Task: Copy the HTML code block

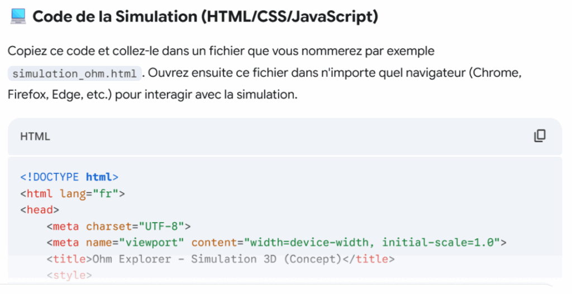Action: pyautogui.click(x=540, y=136)
